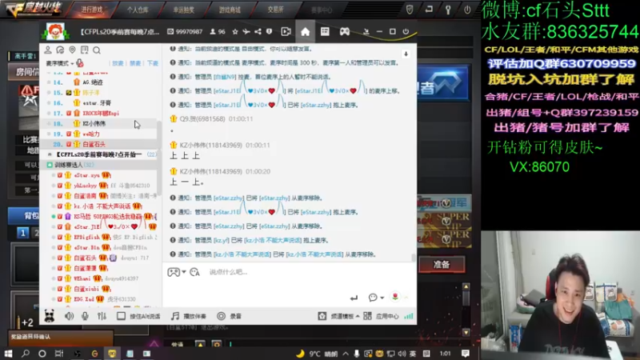Switch to the 交易所 tab in CrossFire
This screenshot has height=360, width=640.
[x=275, y=10]
